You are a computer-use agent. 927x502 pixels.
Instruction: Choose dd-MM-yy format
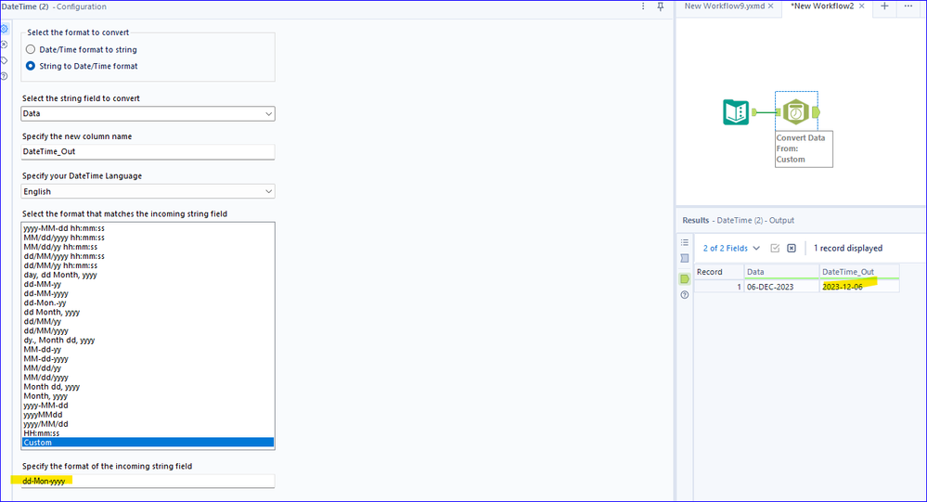click(x=148, y=285)
